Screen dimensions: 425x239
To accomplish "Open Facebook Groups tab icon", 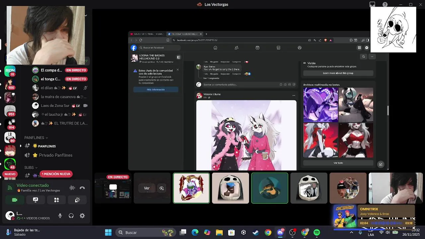I will point(299,48).
